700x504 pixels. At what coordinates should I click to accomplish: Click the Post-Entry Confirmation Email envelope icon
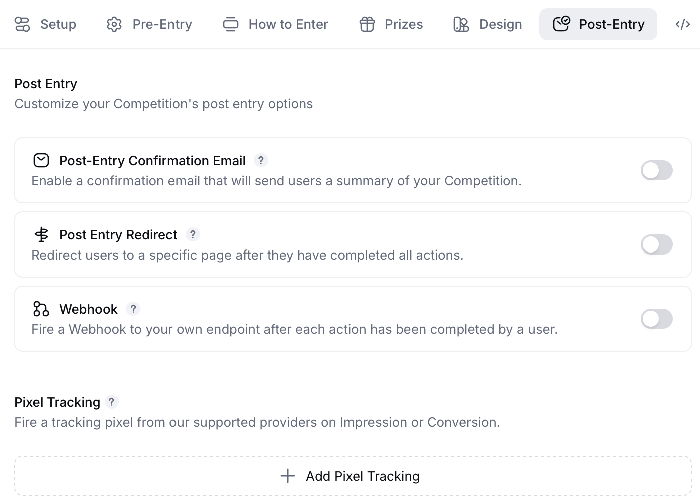point(41,160)
